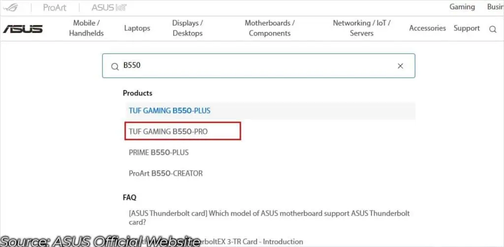Open the Laptops menu
This screenshot has width=504, height=247.
tap(137, 28)
